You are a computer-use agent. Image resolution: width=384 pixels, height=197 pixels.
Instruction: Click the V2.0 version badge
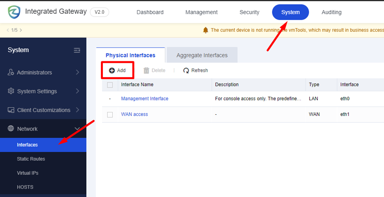click(x=99, y=12)
